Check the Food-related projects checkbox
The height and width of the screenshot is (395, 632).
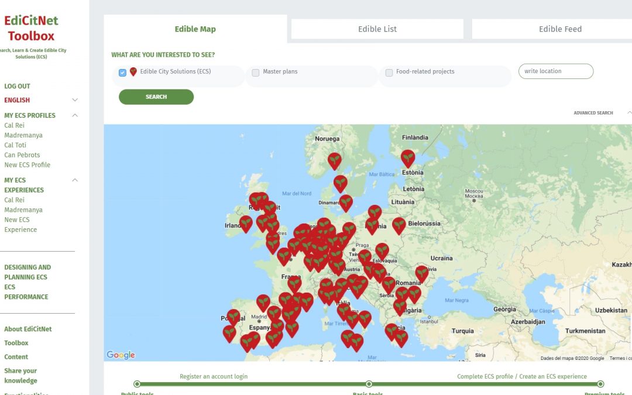(389, 73)
